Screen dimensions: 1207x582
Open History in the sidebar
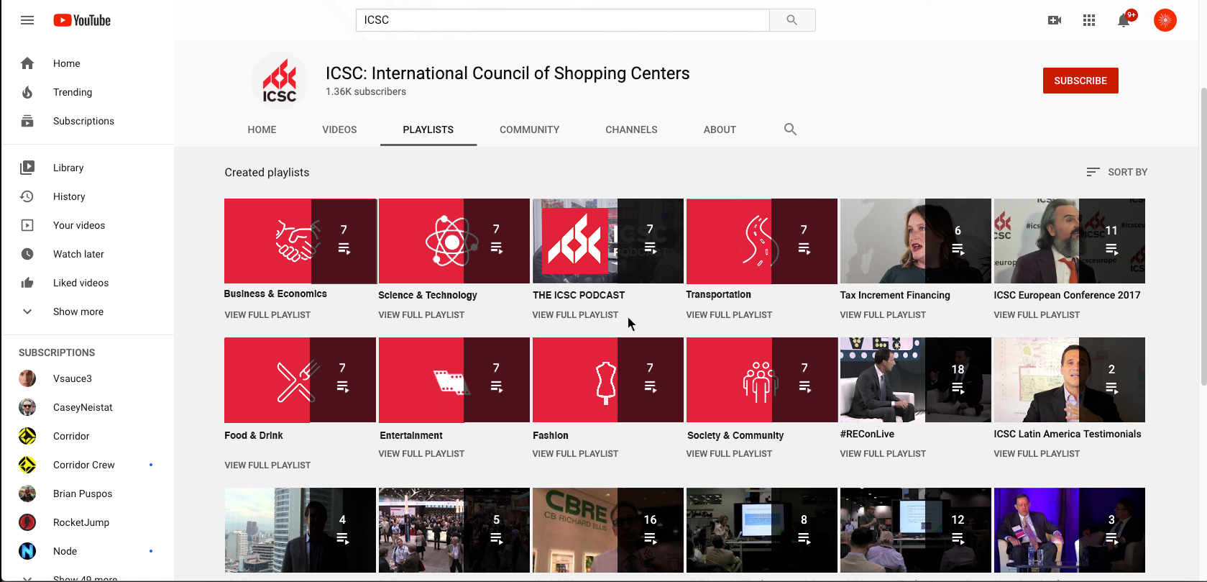(87, 196)
